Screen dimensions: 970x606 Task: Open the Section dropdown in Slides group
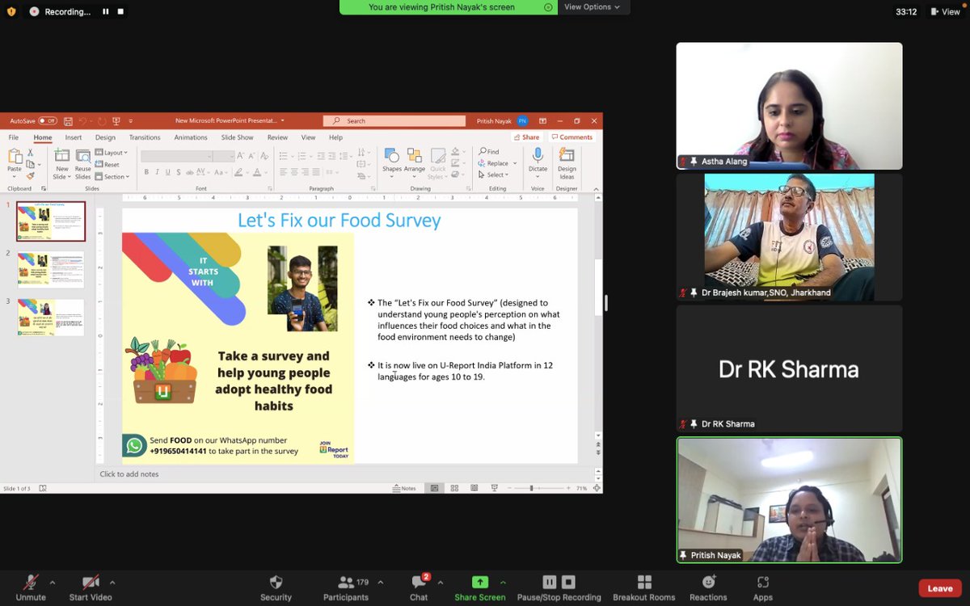(x=112, y=176)
